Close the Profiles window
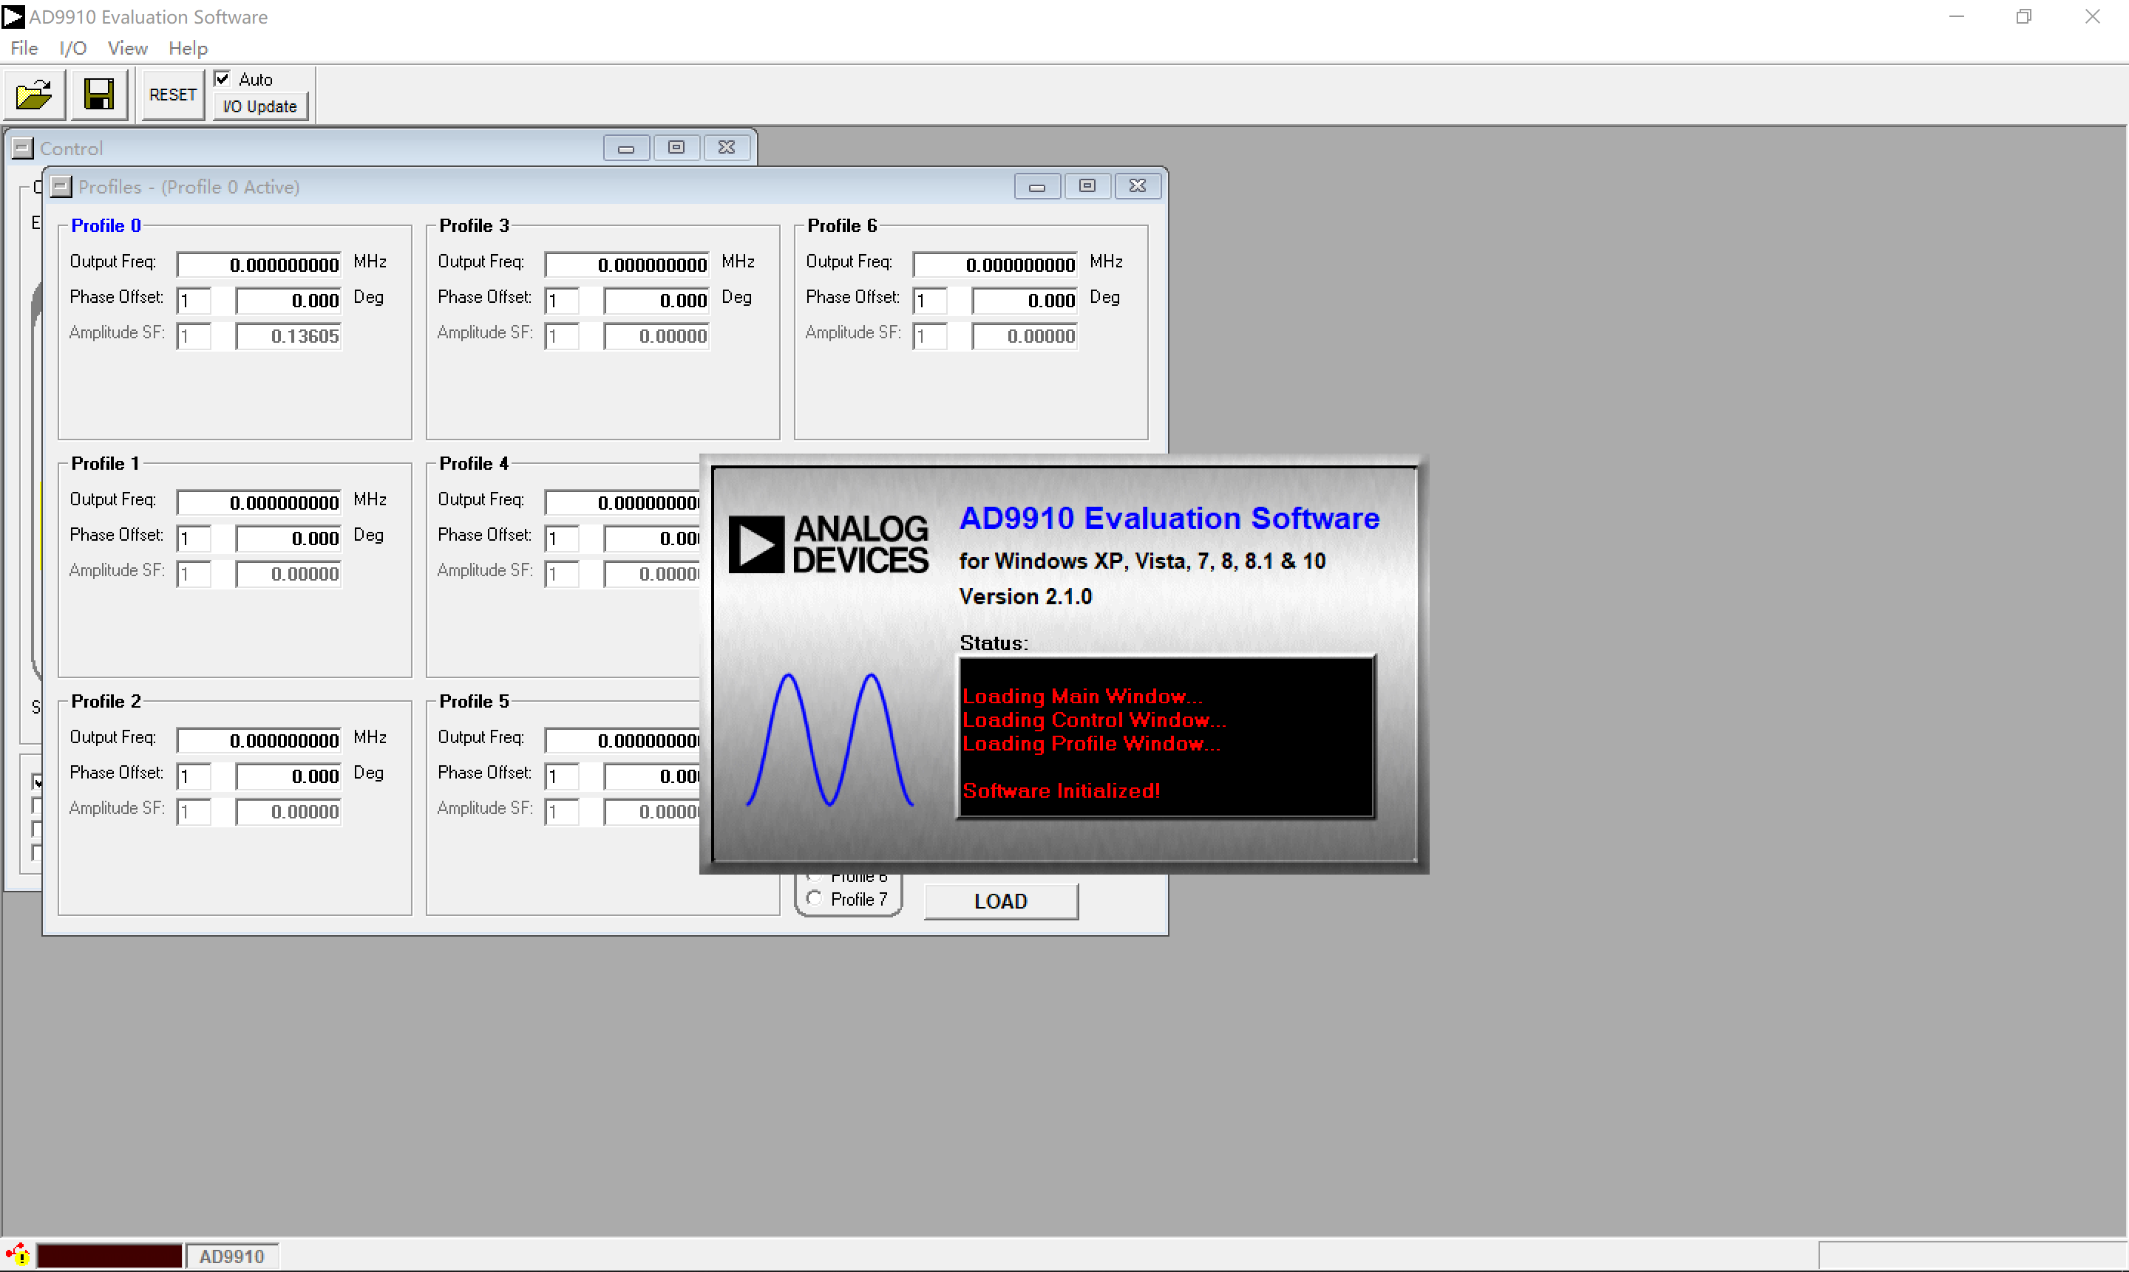The height and width of the screenshot is (1272, 2129). click(1138, 186)
